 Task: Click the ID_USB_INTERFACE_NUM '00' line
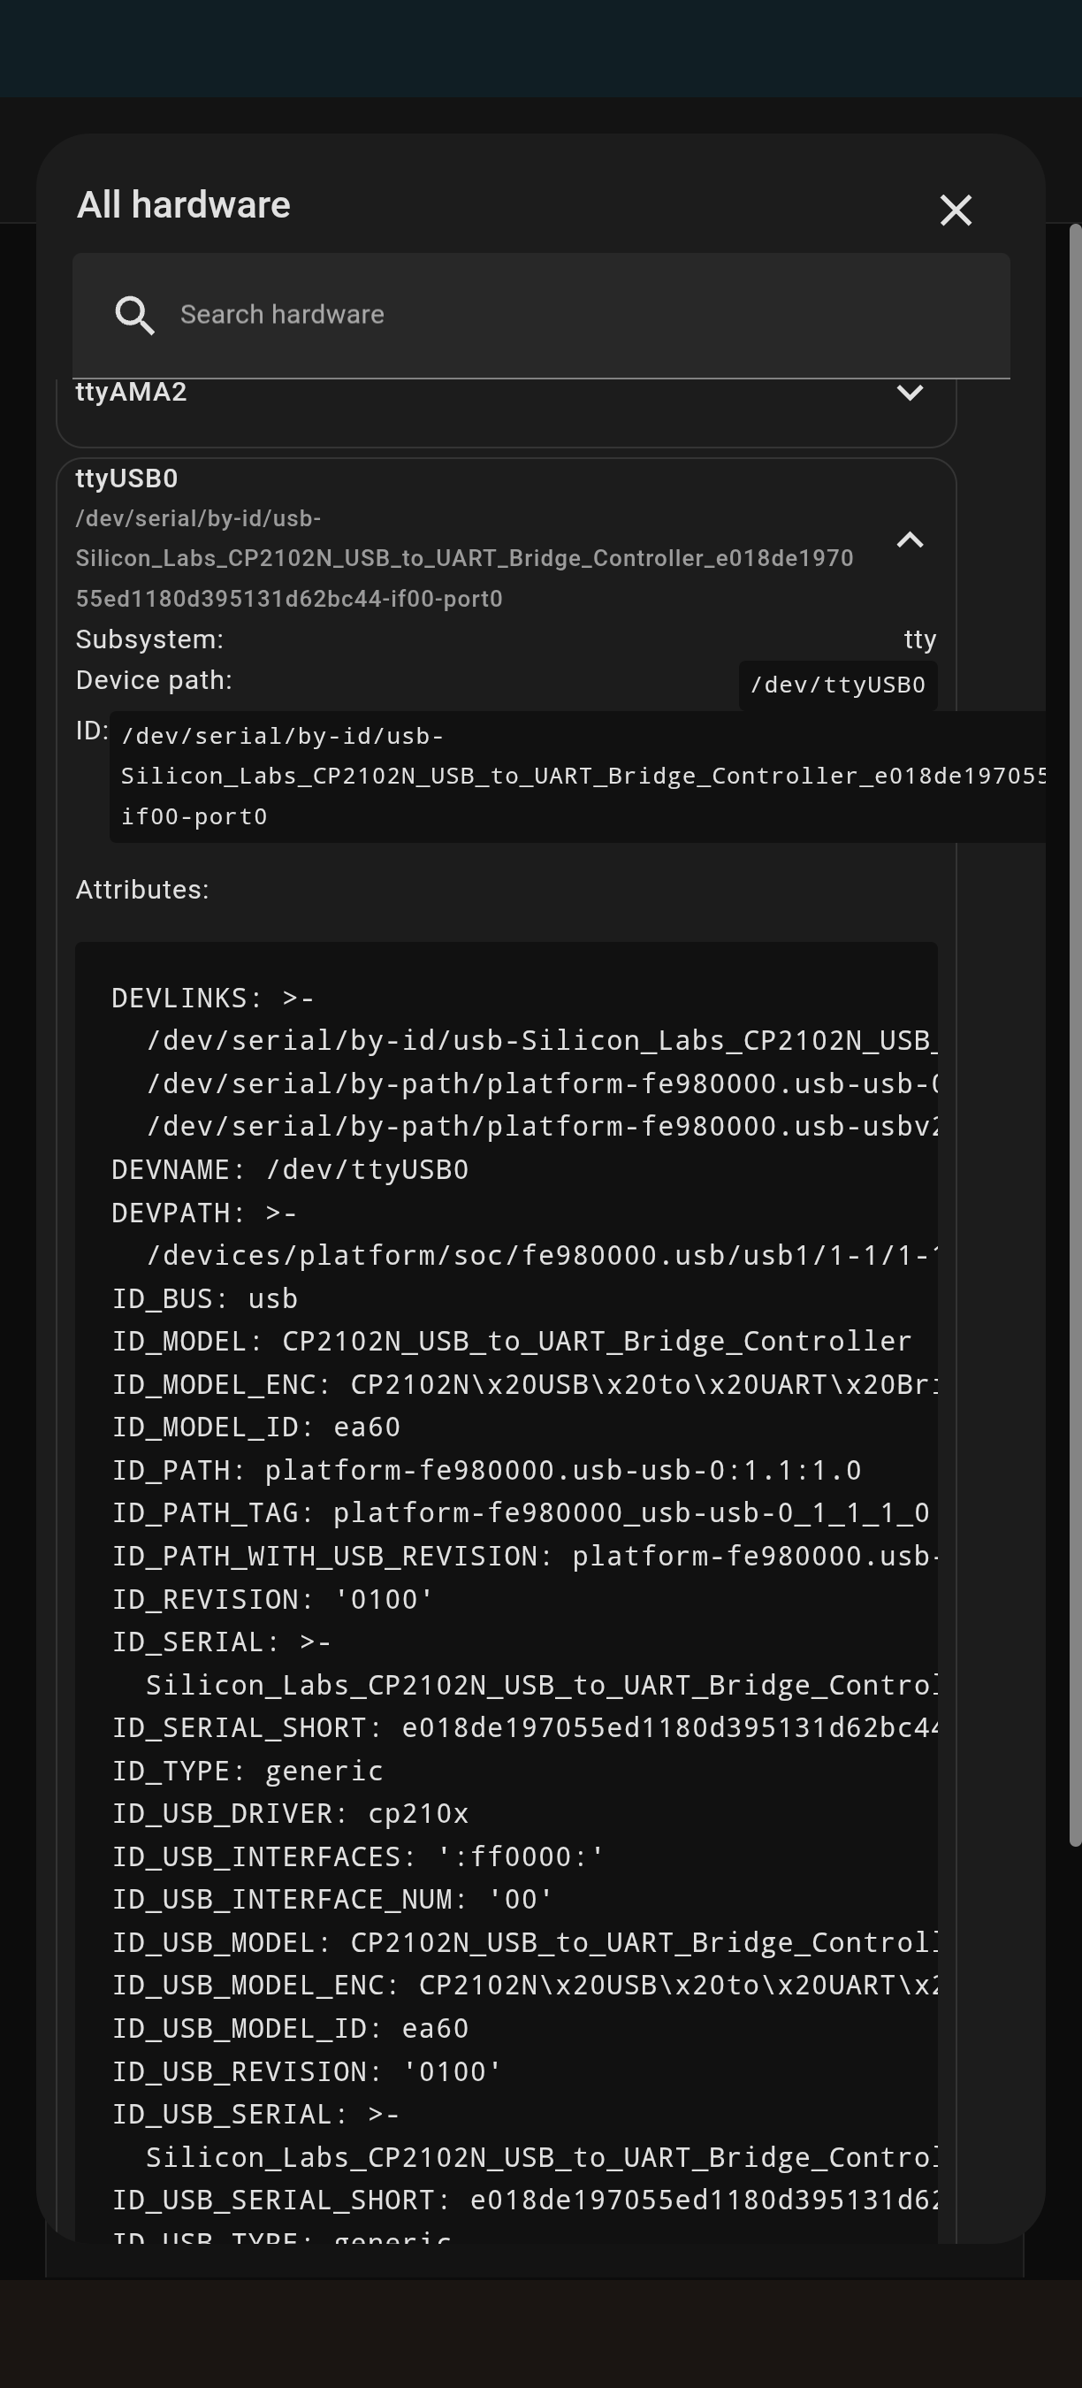332,1900
